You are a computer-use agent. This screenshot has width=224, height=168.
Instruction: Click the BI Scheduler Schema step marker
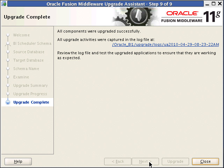point(8,43)
